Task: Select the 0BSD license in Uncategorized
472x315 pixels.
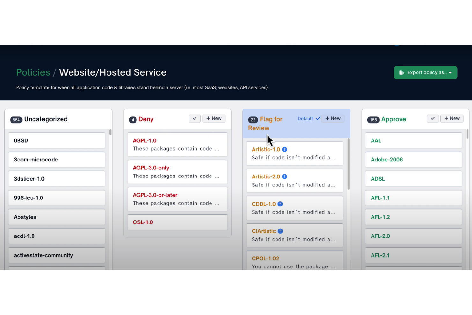Action: pyautogui.click(x=56, y=140)
